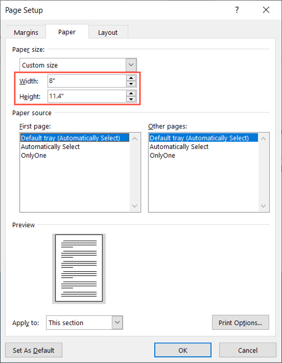Screen dimensions: 282x363
Task: Select Default tray in First page list
Action: (x=75, y=138)
